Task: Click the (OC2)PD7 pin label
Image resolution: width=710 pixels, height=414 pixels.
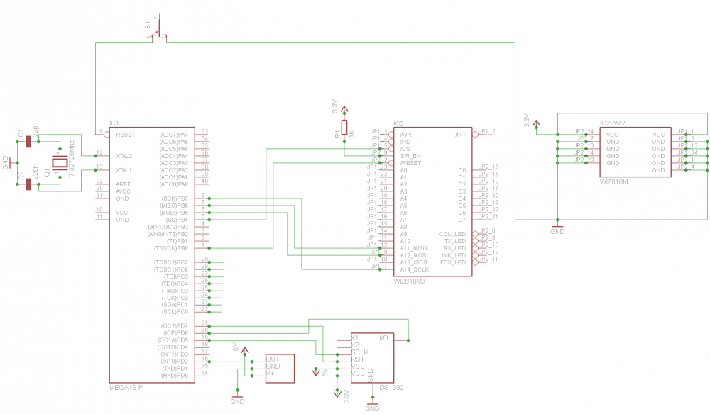Action: [175, 326]
